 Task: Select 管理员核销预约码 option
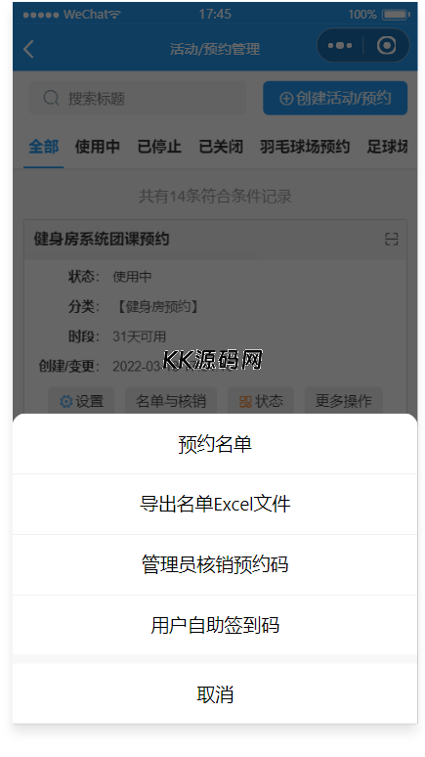[x=215, y=565]
